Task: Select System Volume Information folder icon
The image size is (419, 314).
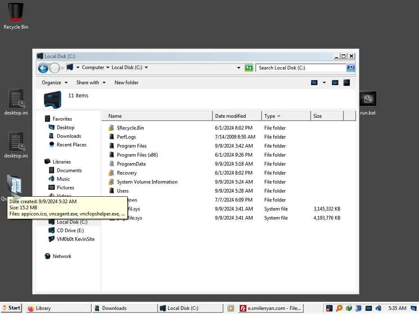Action: coord(111,182)
